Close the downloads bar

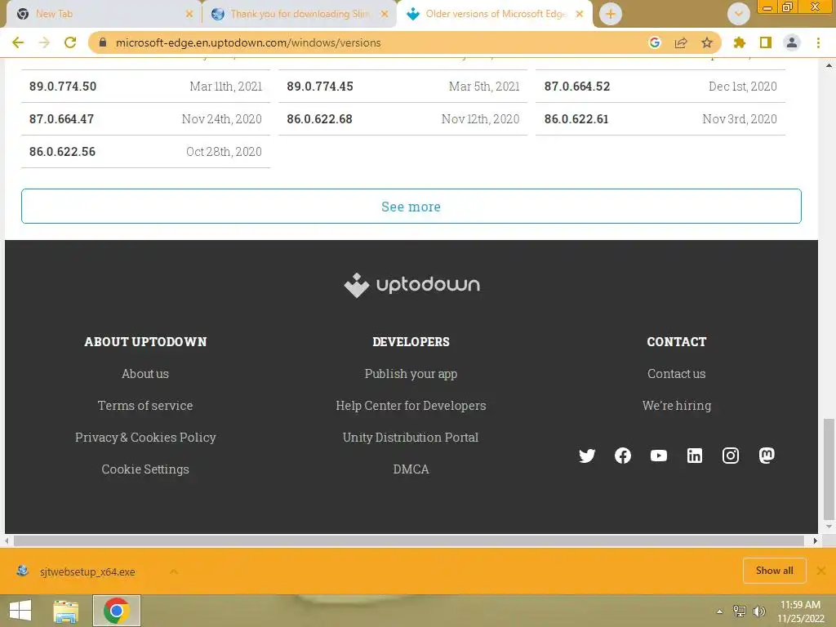pos(821,571)
